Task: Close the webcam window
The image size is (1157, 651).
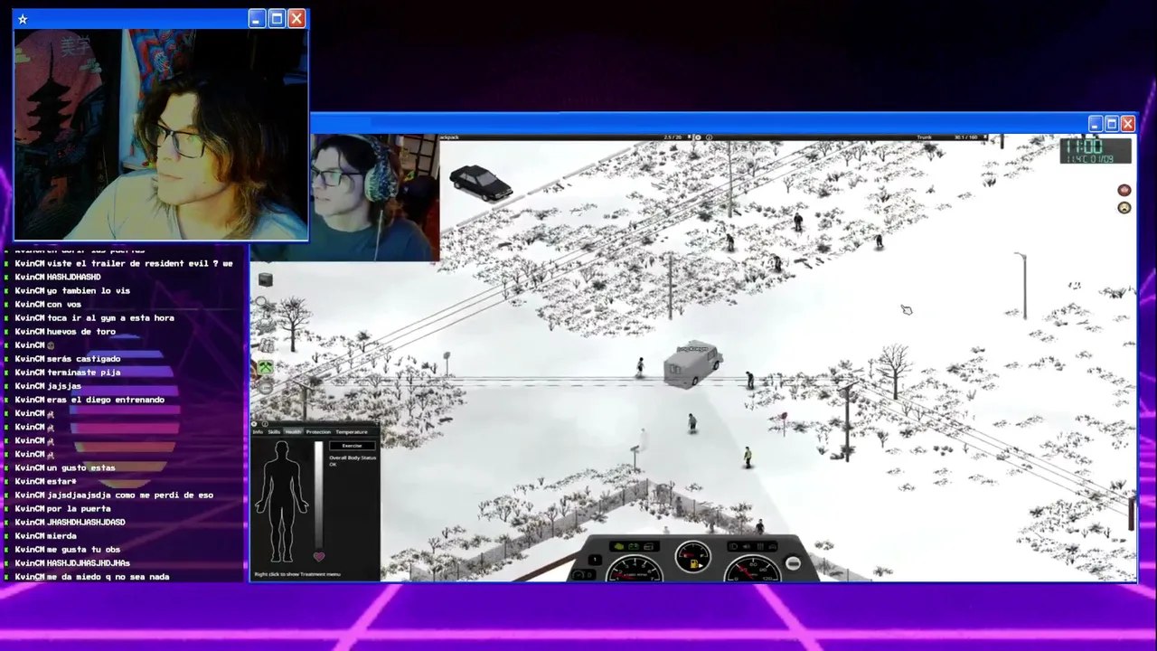Action: (x=296, y=19)
